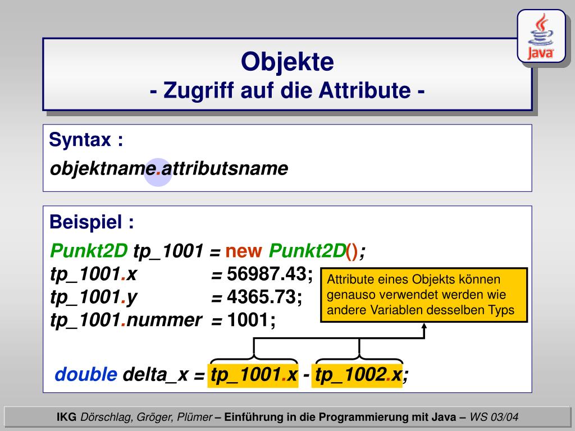
Task: Click the 'Syntax :' heading
Action: [86, 140]
